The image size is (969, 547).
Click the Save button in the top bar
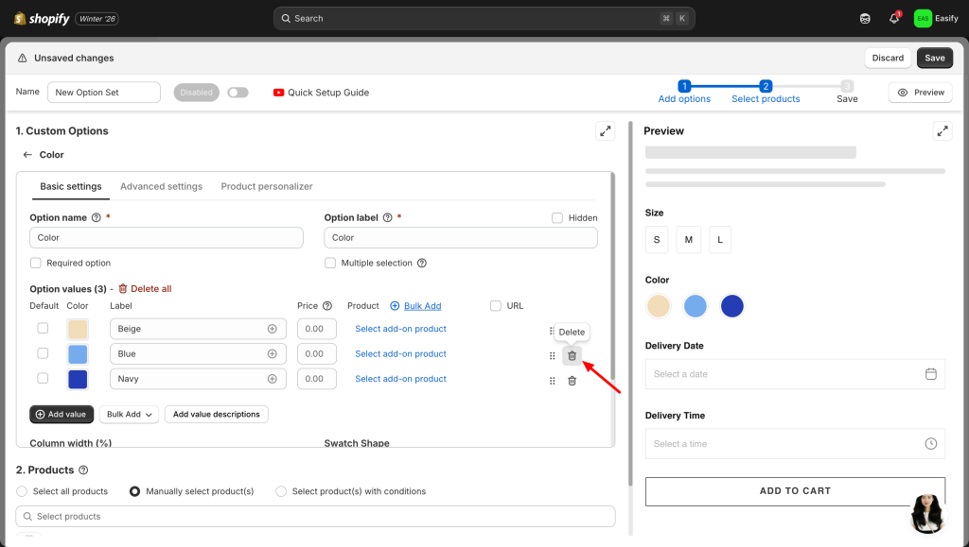click(x=934, y=58)
